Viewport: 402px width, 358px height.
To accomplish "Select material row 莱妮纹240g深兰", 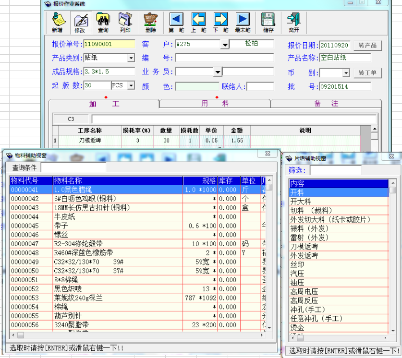I will pos(138,298).
